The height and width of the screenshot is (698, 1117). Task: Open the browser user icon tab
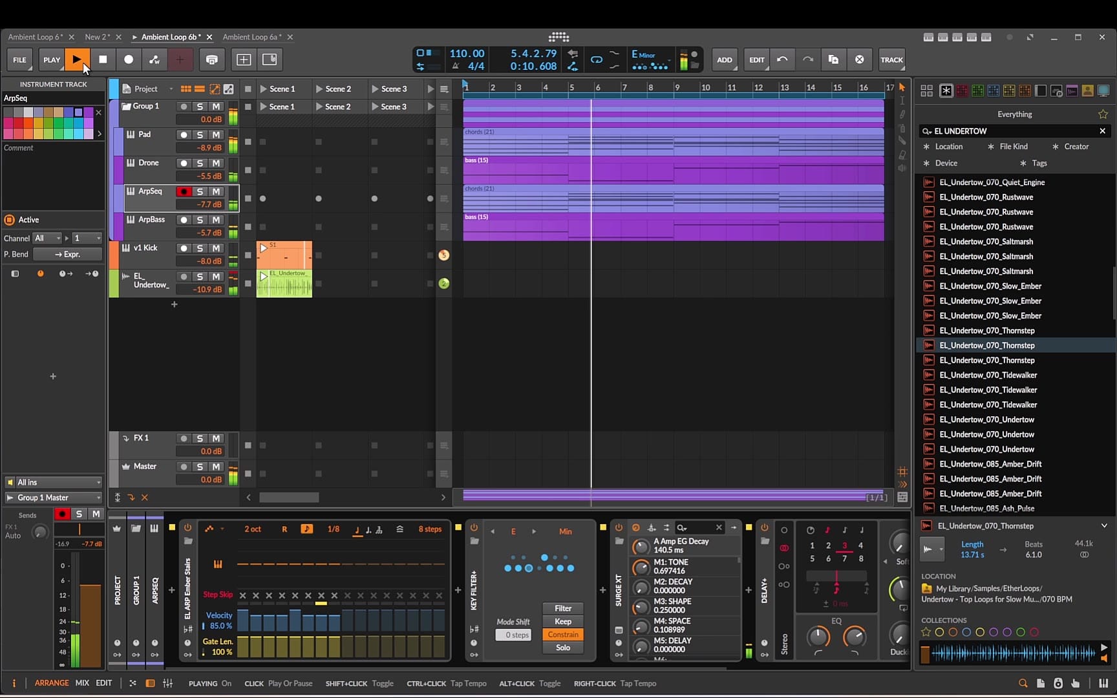(1088, 91)
